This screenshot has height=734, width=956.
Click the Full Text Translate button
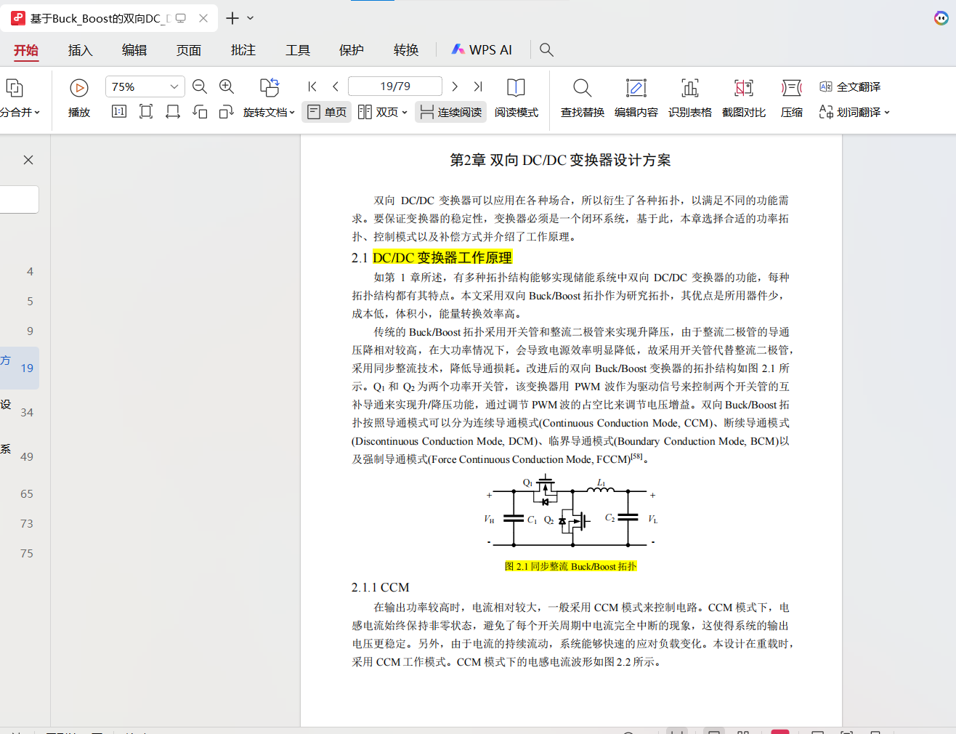click(x=850, y=86)
